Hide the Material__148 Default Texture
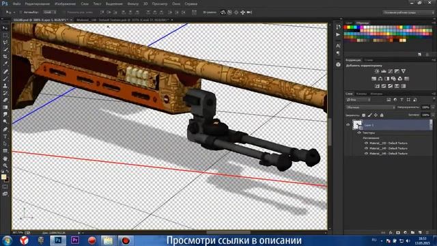The height and width of the screenshot is (246, 437). (366, 153)
